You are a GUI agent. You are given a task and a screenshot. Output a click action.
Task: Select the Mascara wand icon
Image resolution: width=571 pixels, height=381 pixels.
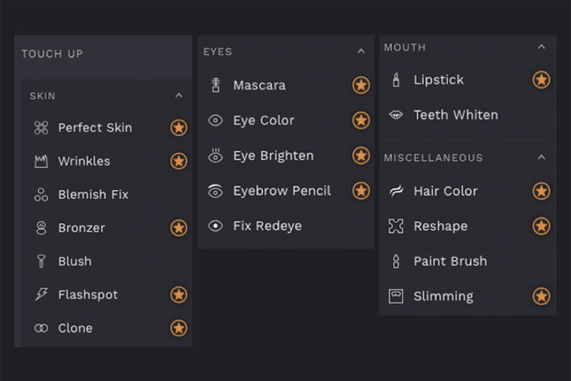pyautogui.click(x=216, y=85)
